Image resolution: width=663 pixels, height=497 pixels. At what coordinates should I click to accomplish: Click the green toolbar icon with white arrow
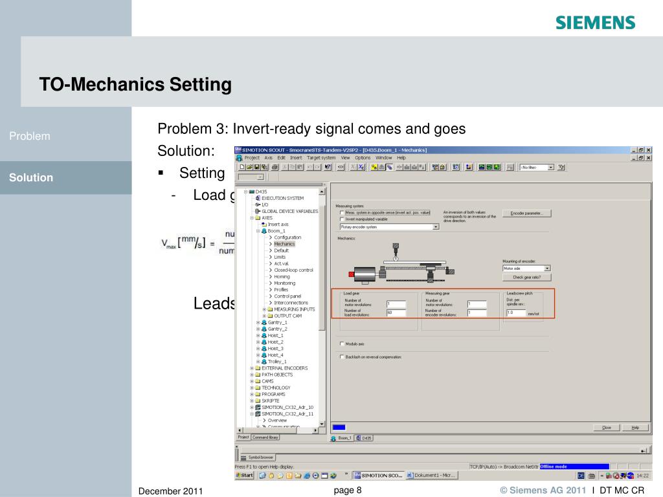497,168
